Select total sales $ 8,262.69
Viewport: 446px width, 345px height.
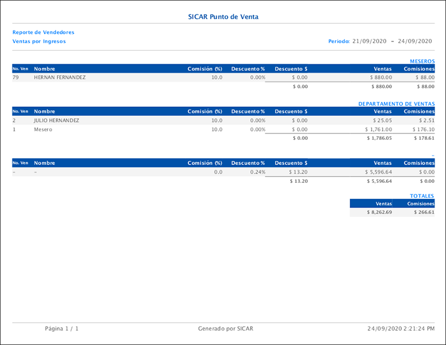(x=379, y=212)
